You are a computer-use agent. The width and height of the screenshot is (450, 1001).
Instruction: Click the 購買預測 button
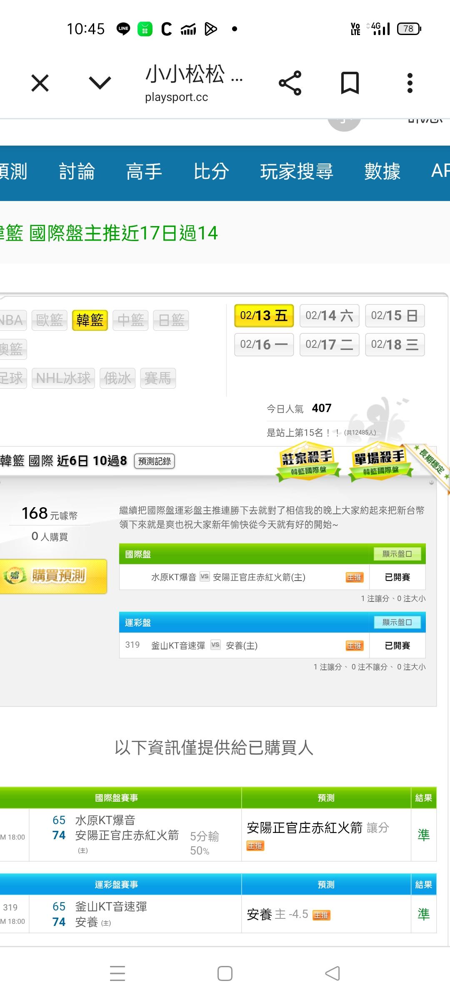pyautogui.click(x=53, y=576)
